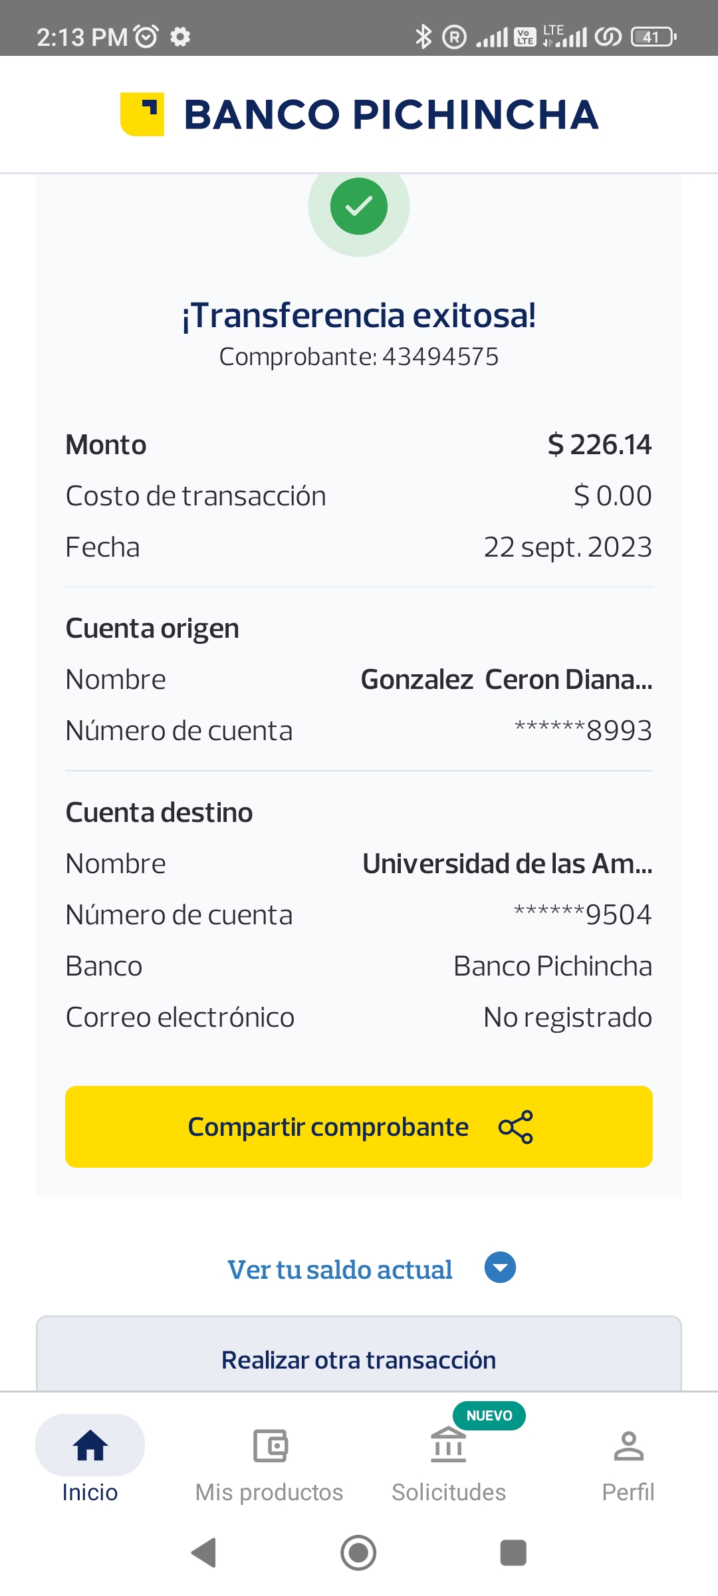This screenshot has width=718, height=1596.
Task: Switch to the Solicitudes tab label
Action: (x=449, y=1492)
